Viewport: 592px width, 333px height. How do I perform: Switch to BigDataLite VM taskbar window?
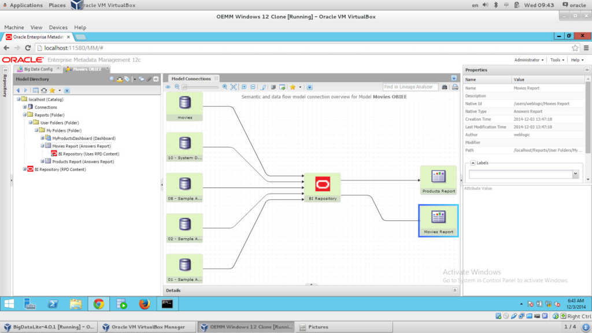[49, 327]
